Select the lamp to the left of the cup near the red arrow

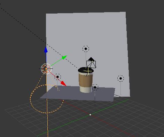point(58,77)
